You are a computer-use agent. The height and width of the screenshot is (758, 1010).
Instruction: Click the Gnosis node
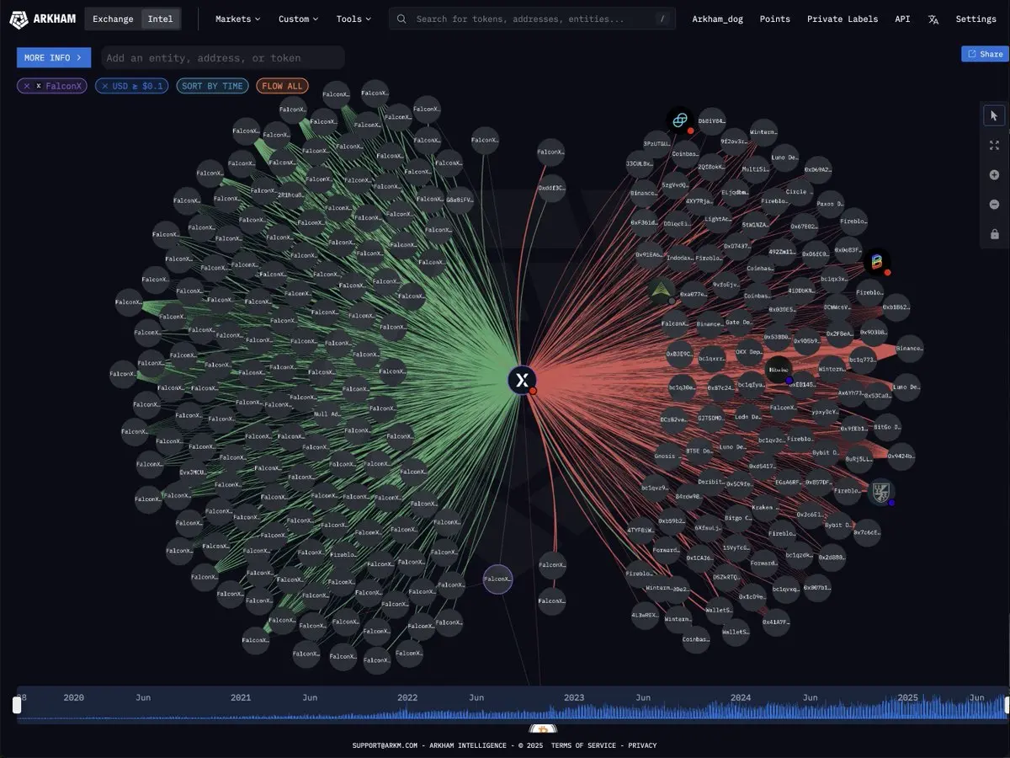tap(665, 456)
